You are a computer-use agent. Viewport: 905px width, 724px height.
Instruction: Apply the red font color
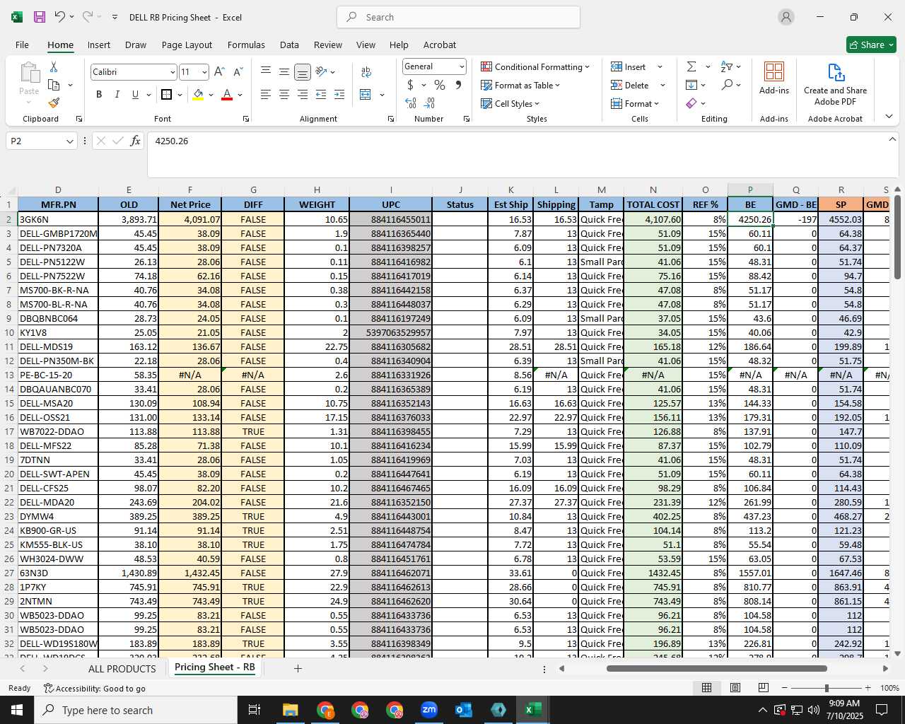point(227,95)
